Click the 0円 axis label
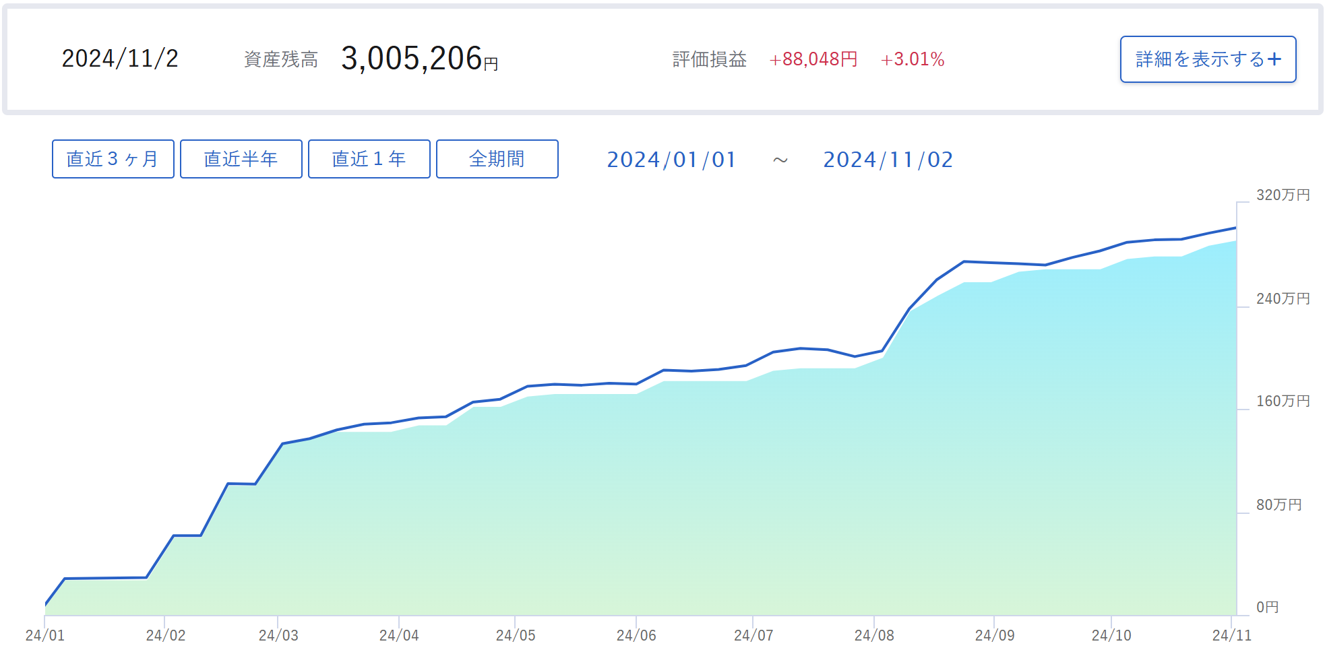This screenshot has height=652, width=1325. point(1268,608)
